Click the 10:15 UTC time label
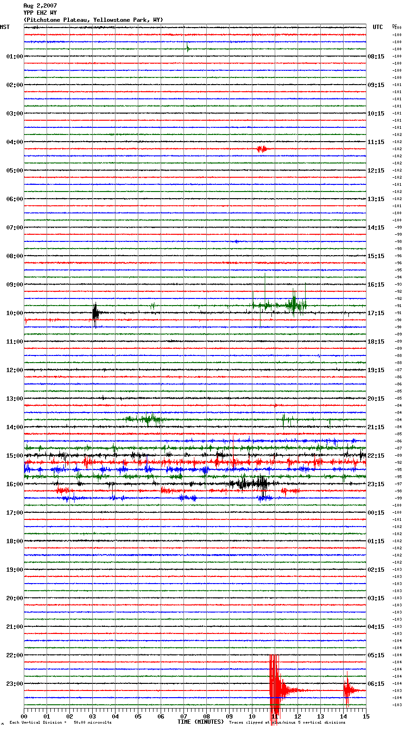 click(x=376, y=114)
